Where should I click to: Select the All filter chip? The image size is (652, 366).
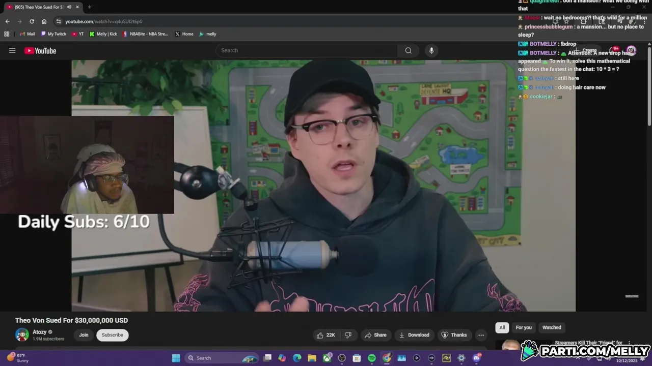502,327
